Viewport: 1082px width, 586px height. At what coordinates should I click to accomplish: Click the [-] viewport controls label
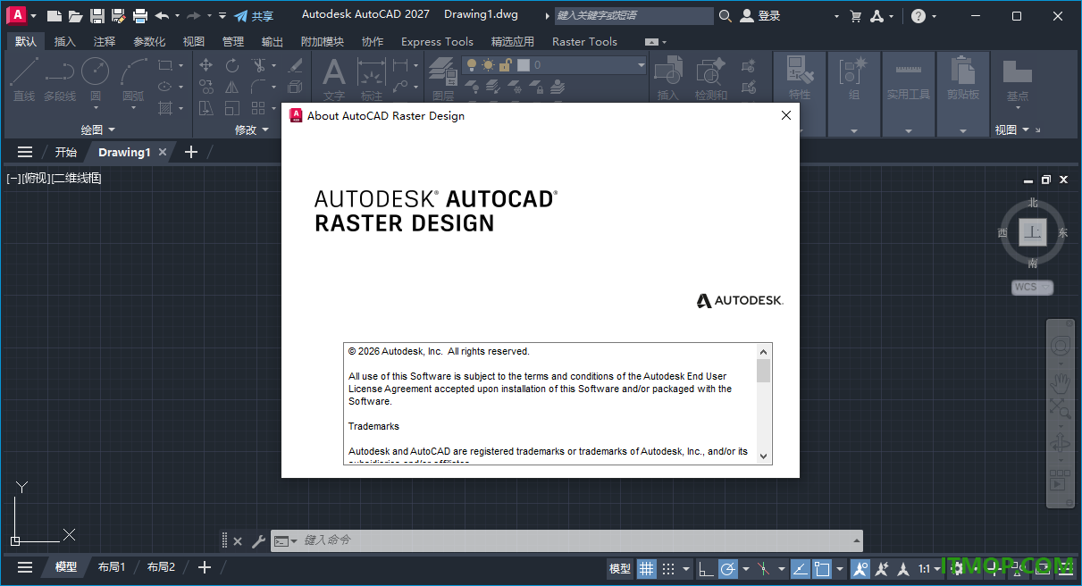(x=13, y=179)
